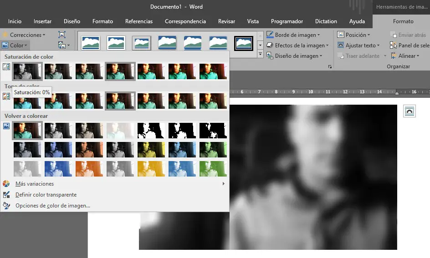Apply the sepia recolor option
Screen dimensions: 430x258
(89, 131)
